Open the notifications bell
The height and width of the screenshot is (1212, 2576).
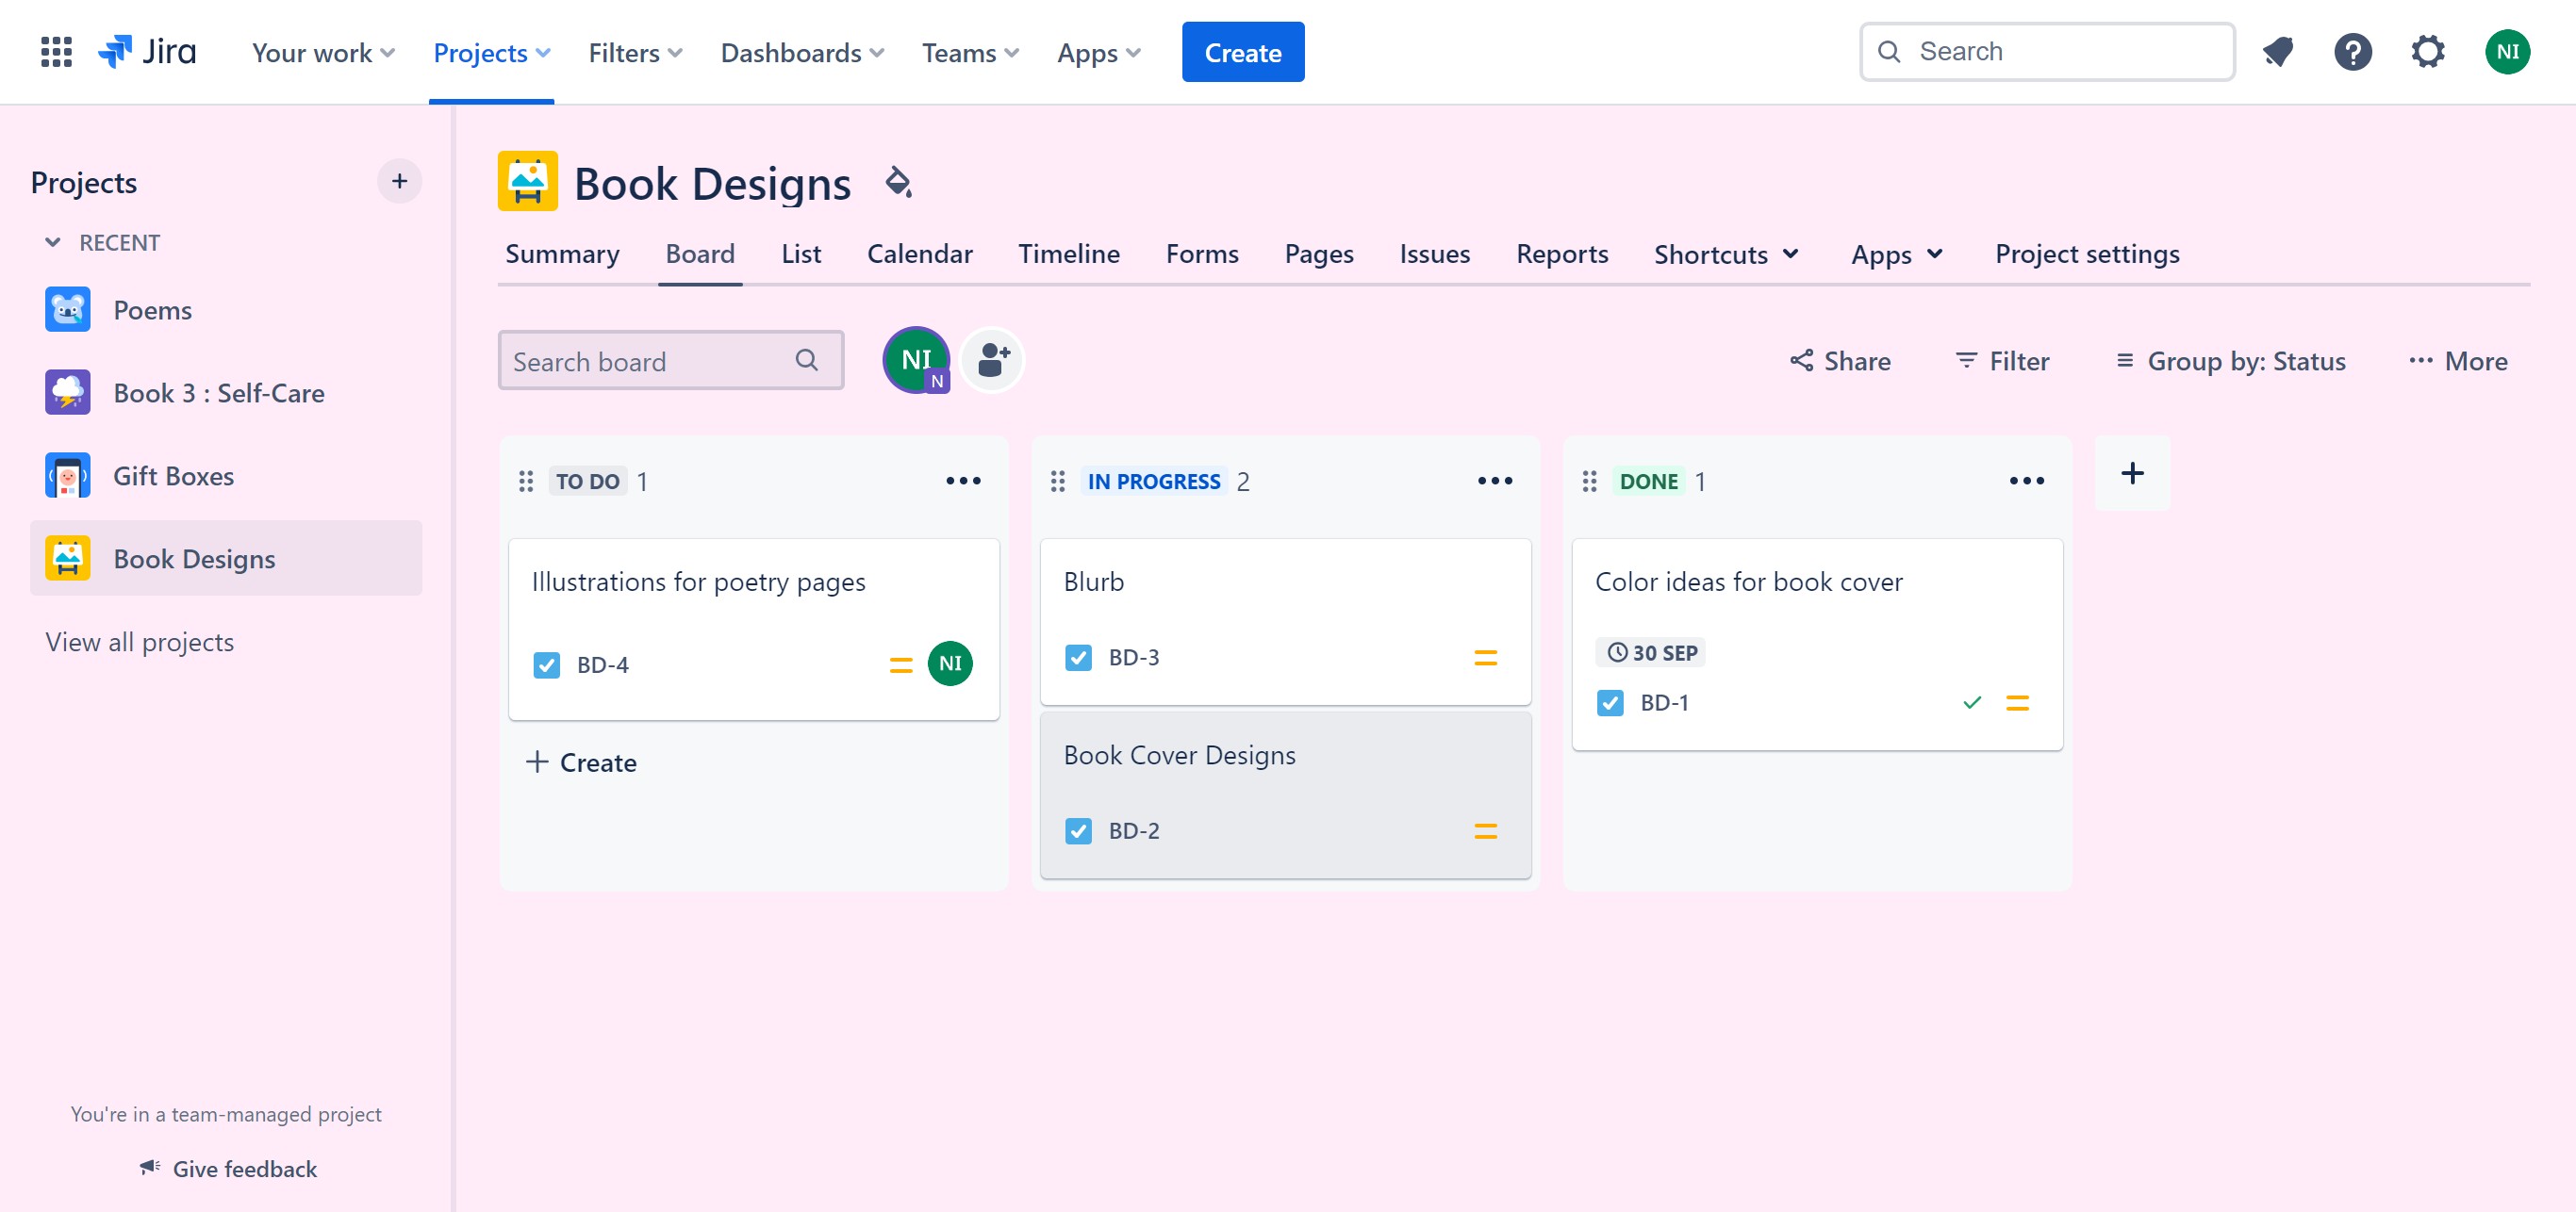point(2278,52)
